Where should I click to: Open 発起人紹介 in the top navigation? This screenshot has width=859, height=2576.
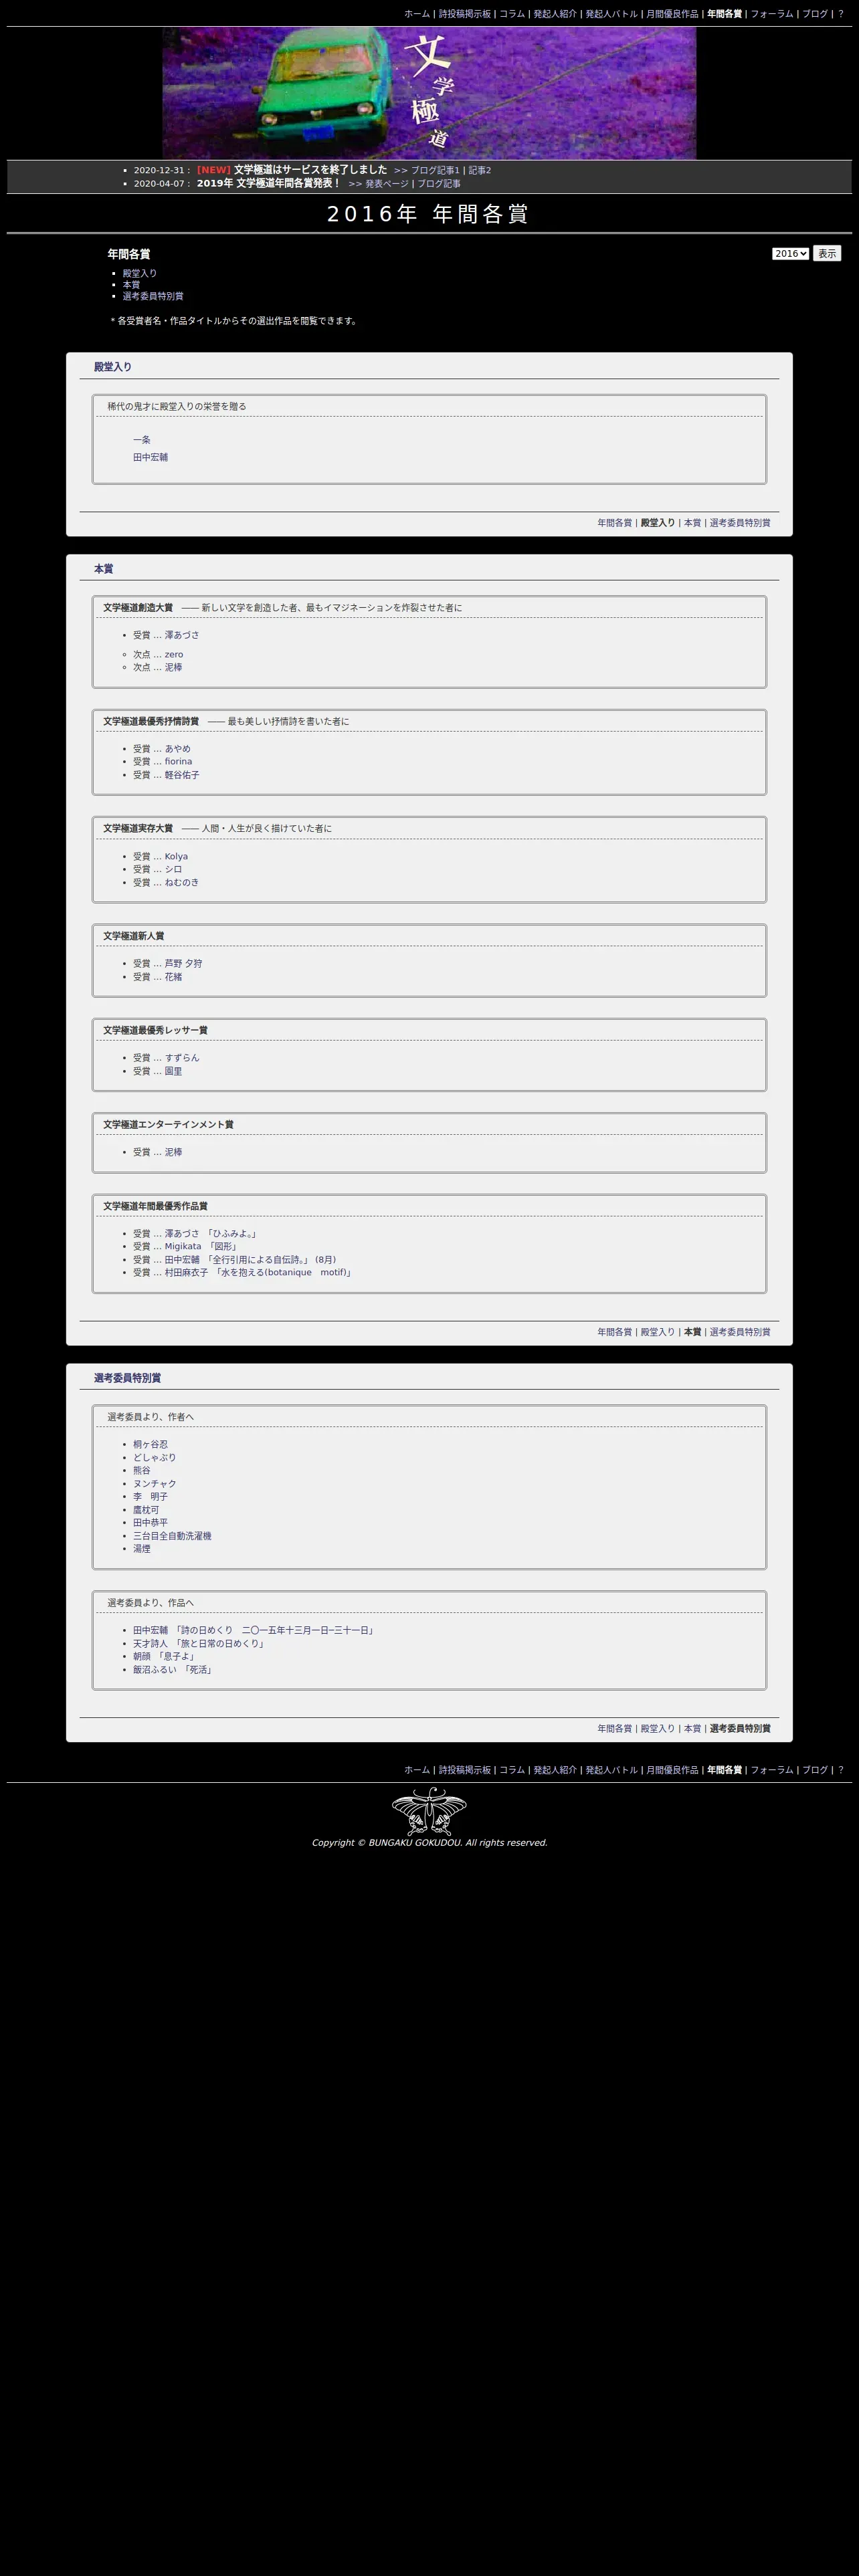pyautogui.click(x=555, y=14)
